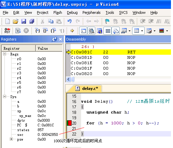Image resolution: width=173 pixels, height=148 pixels.
Task: Sort by the Value column header
Action: coord(49,48)
